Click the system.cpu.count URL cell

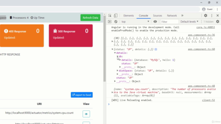[39, 113]
